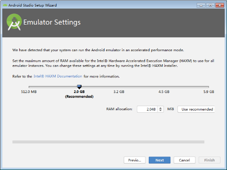Viewport: 227px width, 170px height.
Task: Click the Use recommended button
Action: tap(196, 109)
